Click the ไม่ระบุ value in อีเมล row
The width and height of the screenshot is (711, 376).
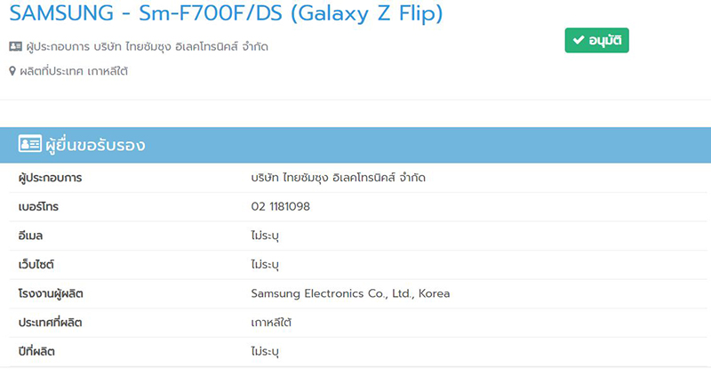(265, 236)
